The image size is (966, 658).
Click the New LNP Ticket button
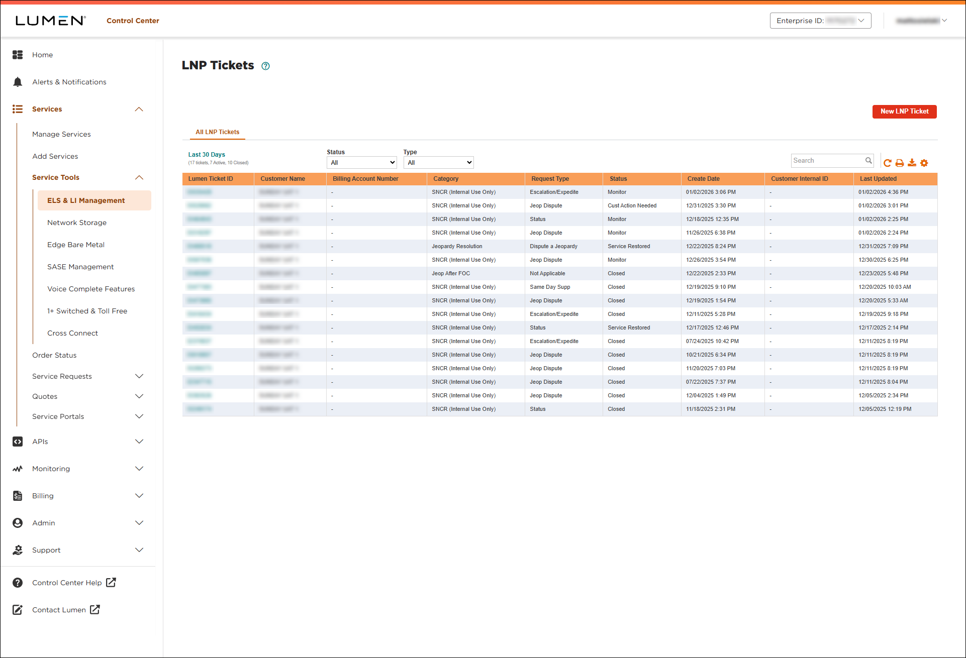[904, 112]
